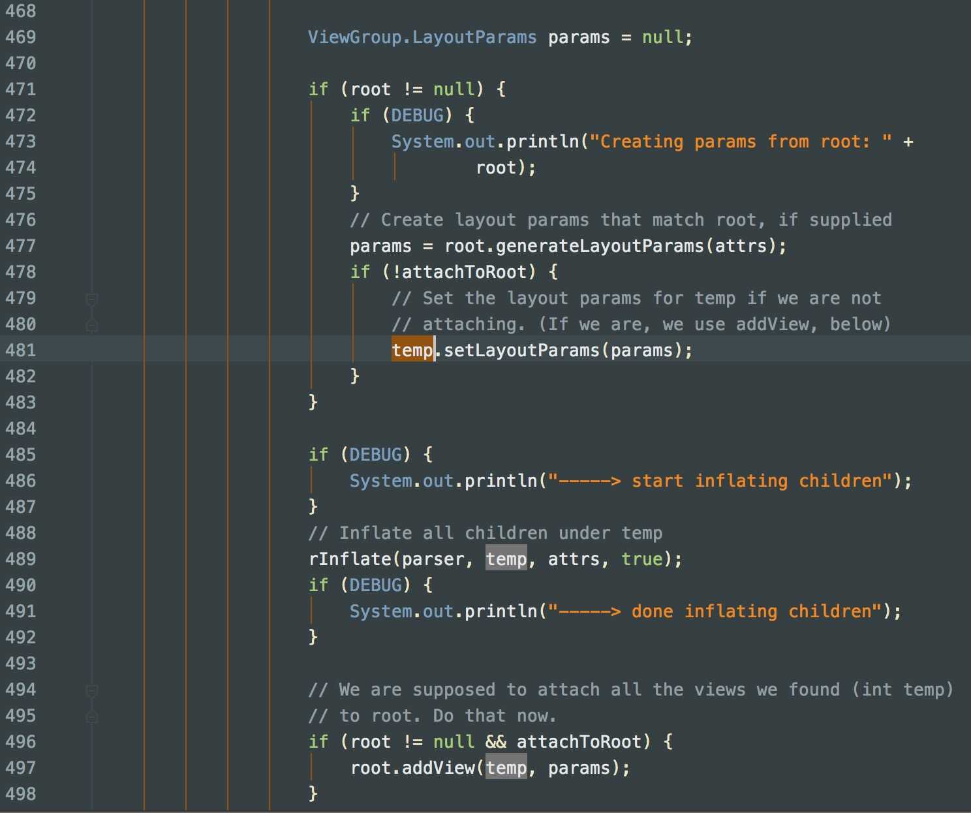
Task: Click System.out.println on line 473
Action: click(485, 142)
